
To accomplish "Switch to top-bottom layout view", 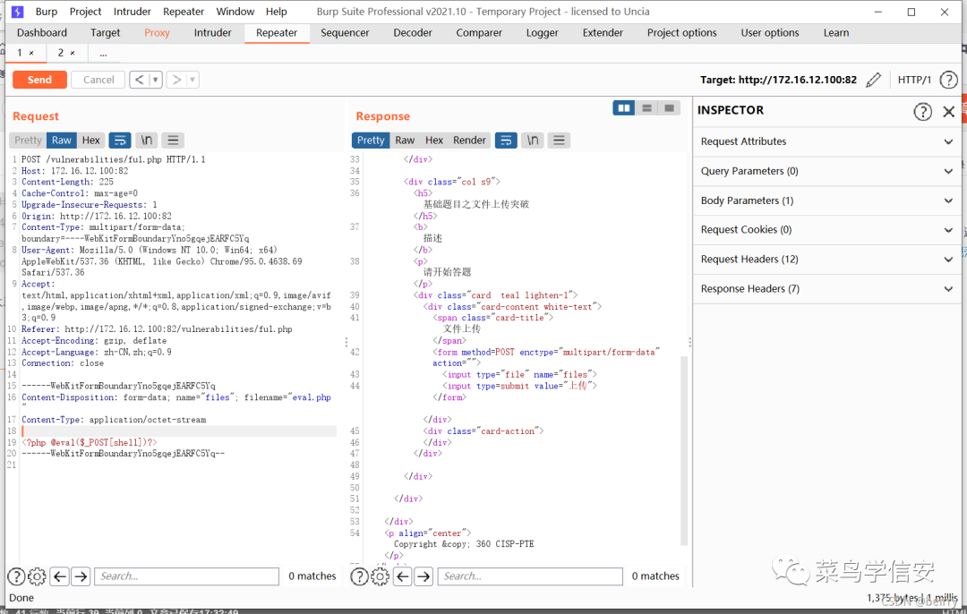I will click(647, 108).
